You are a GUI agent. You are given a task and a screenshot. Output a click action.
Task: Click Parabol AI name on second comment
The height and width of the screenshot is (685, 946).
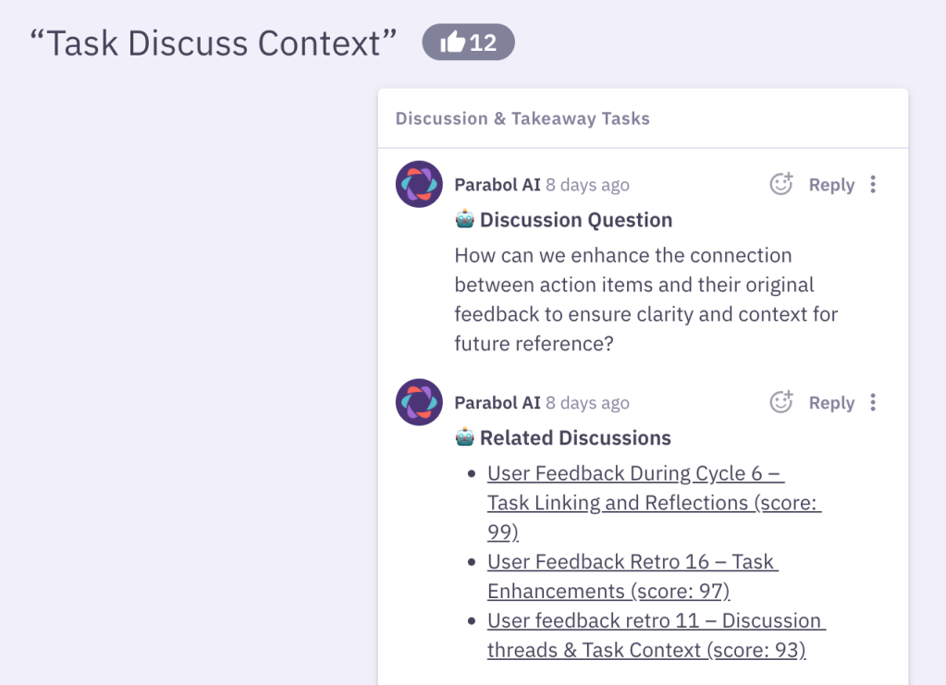[x=498, y=403]
